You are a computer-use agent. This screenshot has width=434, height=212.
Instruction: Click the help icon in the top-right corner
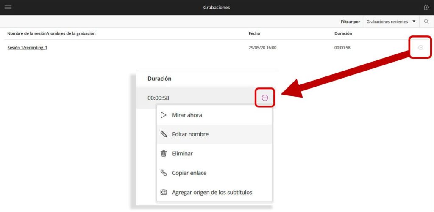(x=426, y=7)
